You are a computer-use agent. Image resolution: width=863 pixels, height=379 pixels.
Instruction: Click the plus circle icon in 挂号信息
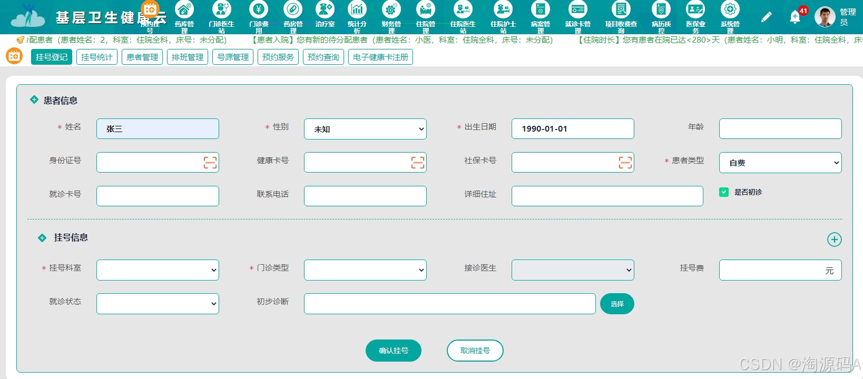(x=834, y=240)
